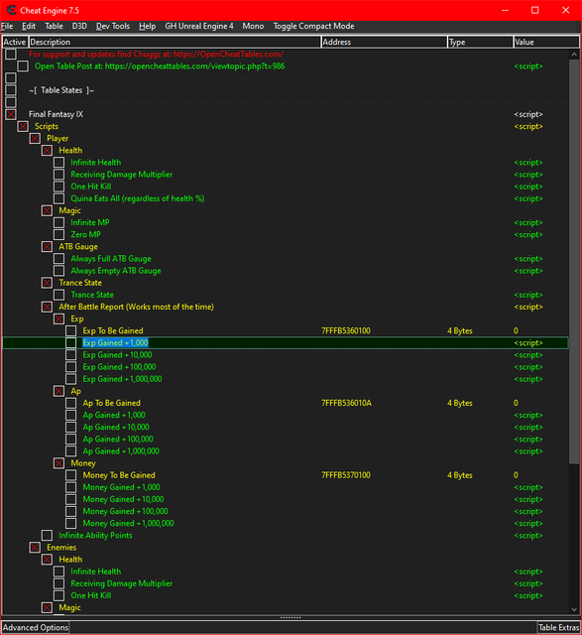Click address 7FFFB536010A of Ap To Be Gained
Viewport: 582px width, 635px height.
coord(346,403)
